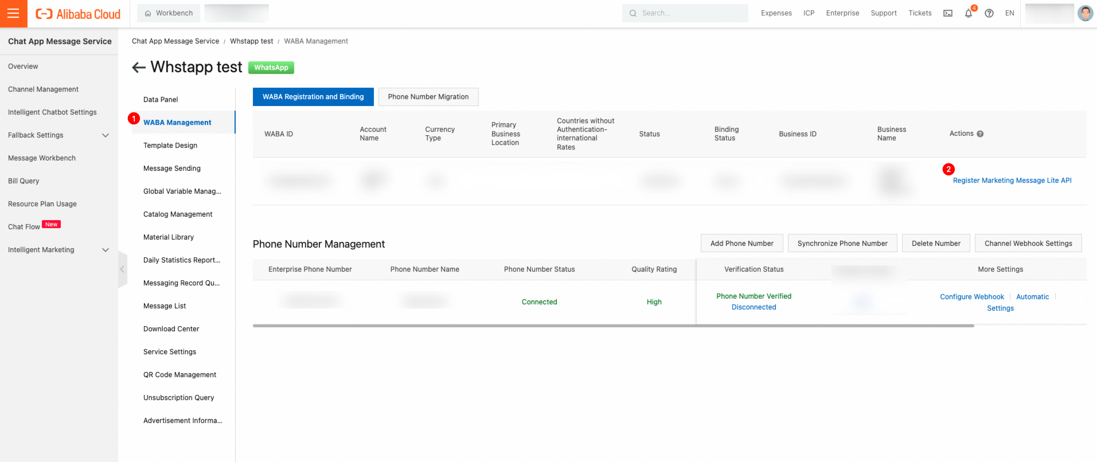Click the Synchronize Phone Number button
Screen dimensions: 1097x462
[842, 244]
